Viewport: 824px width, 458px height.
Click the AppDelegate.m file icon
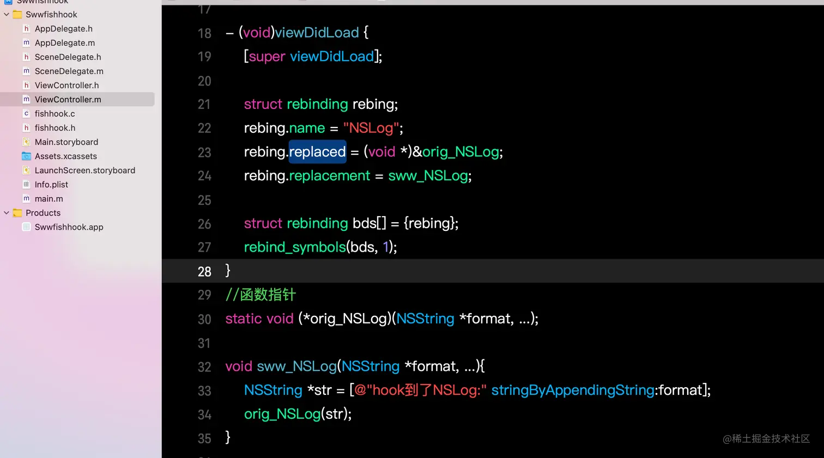26,42
